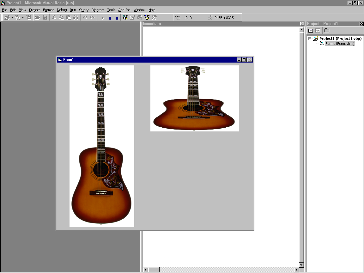Click the Add Standard EXE Project icon
This screenshot has height=273, width=364.
coord(7,17)
